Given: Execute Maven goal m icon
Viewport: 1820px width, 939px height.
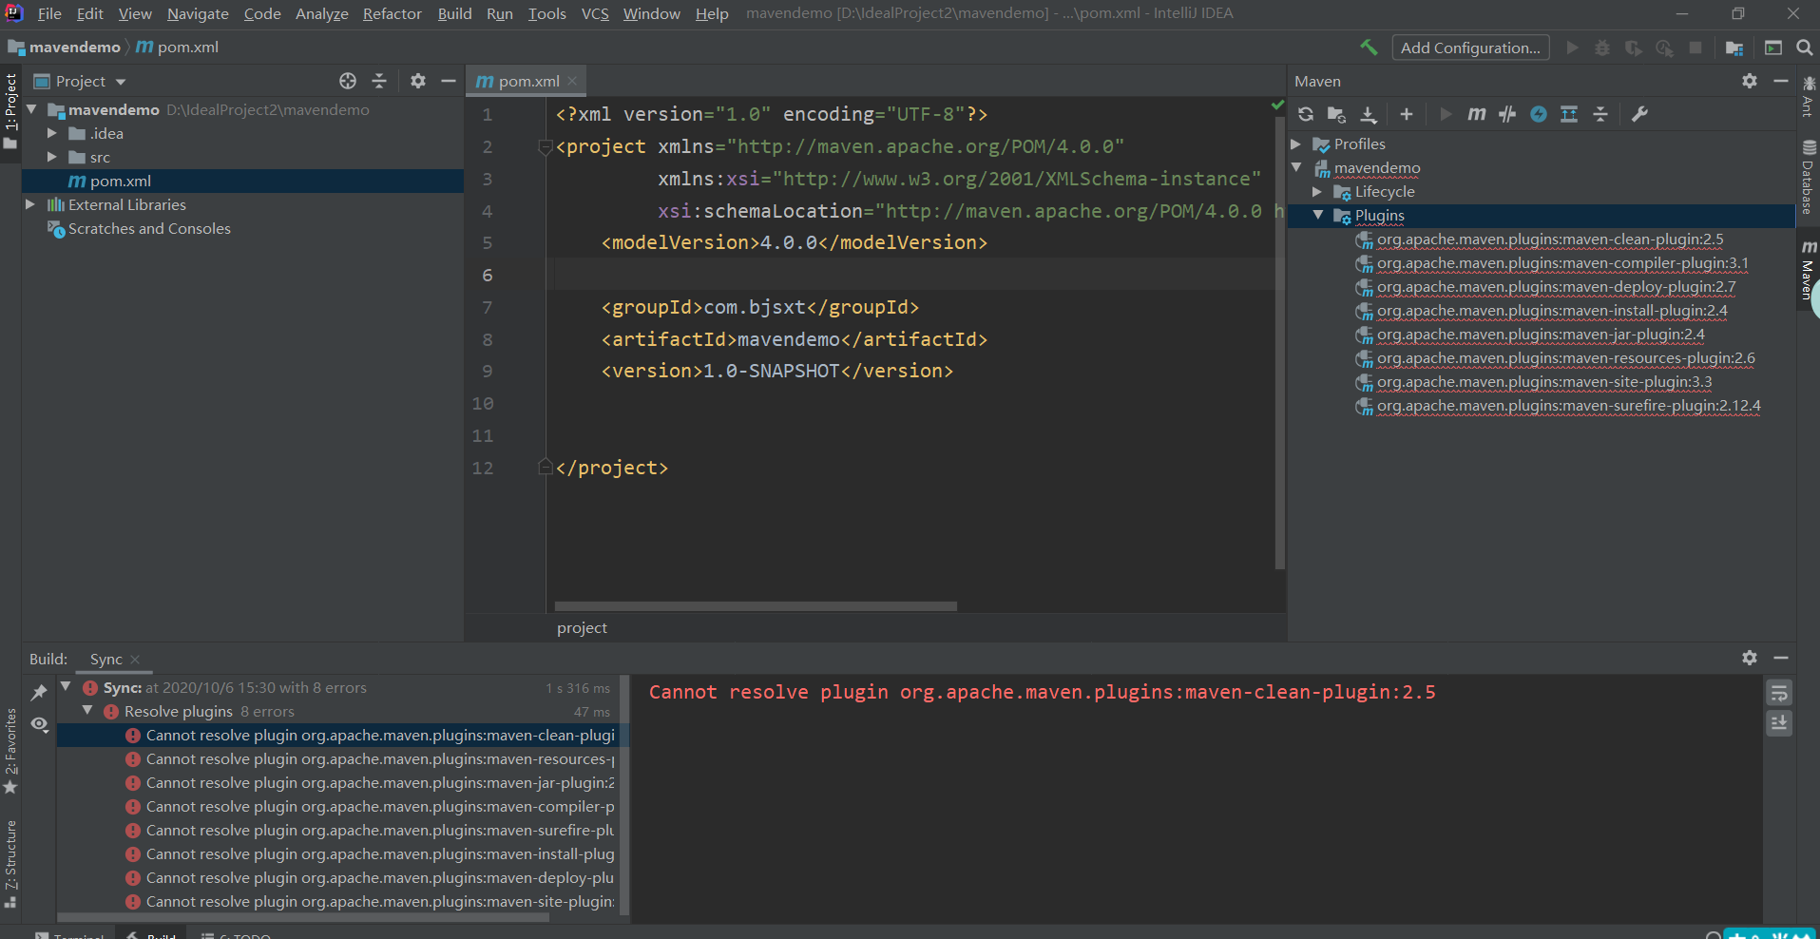Looking at the screenshot, I should click(x=1476, y=114).
